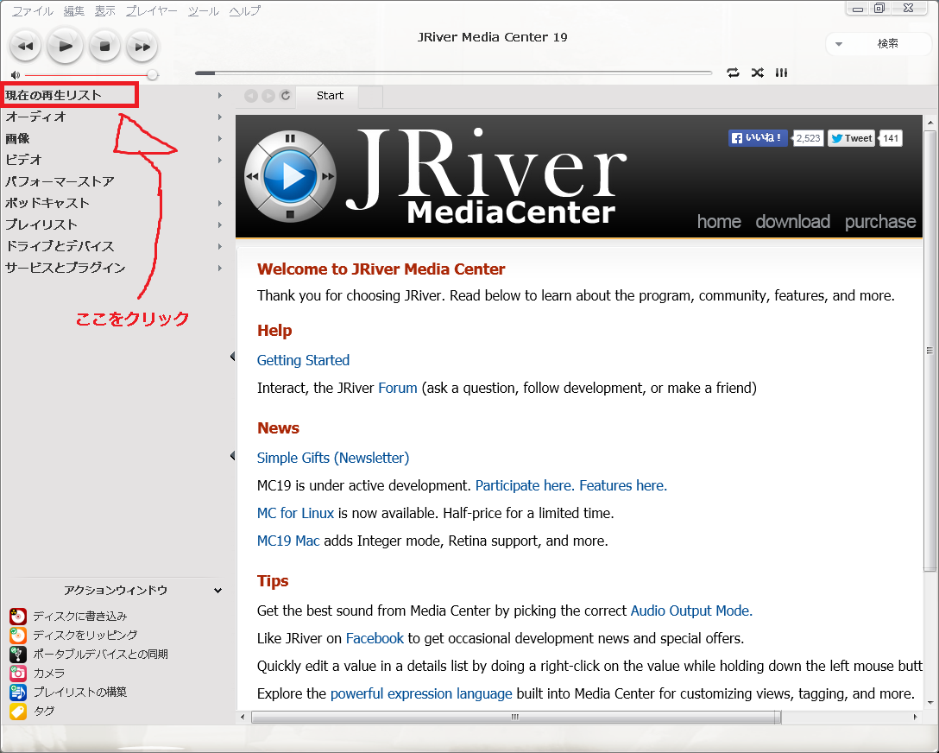The image size is (939, 753).
Task: Open the equalizer/DSP bars icon
Action: [x=781, y=73]
